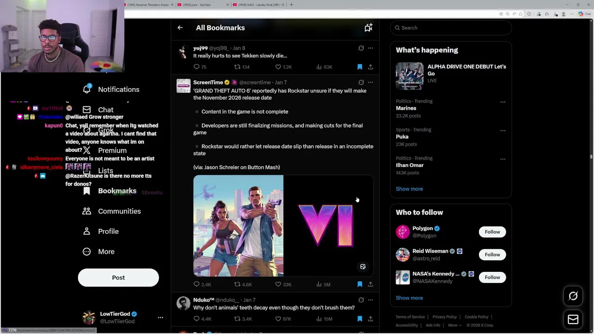594x334 pixels.
Task: Open Grok icon on ScreenTime post
Action: click(361, 83)
